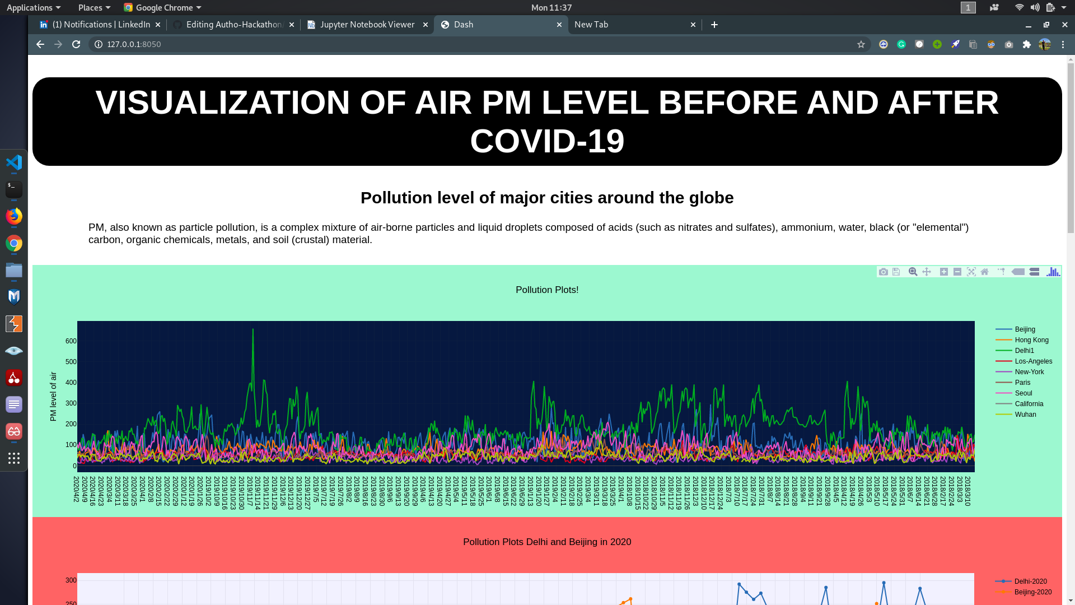Click the Zoom in plus icon

click(x=944, y=272)
